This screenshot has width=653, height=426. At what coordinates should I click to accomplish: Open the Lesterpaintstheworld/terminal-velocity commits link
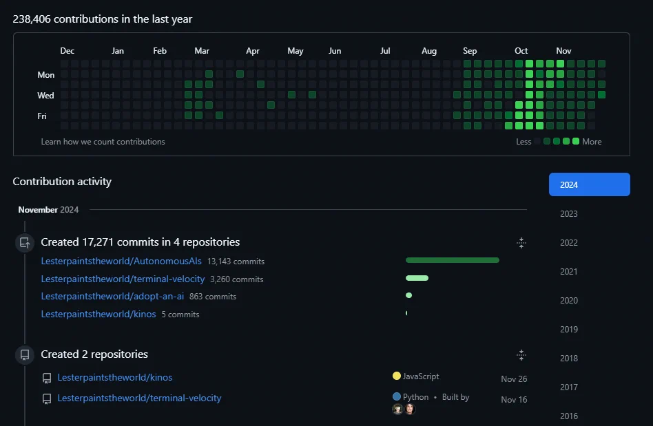coord(123,279)
